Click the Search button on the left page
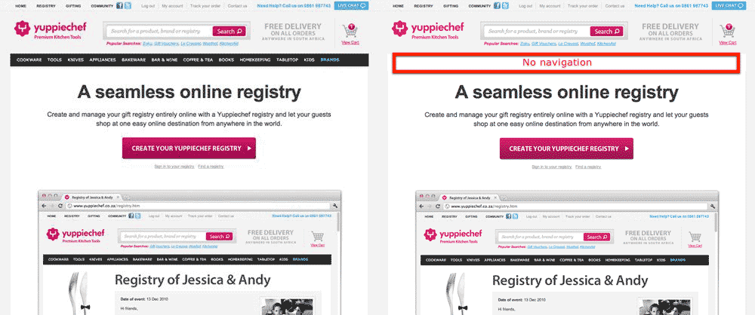This screenshot has height=315, width=755. (230, 31)
